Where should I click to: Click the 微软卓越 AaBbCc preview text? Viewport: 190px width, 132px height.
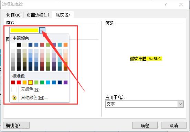point(146,59)
